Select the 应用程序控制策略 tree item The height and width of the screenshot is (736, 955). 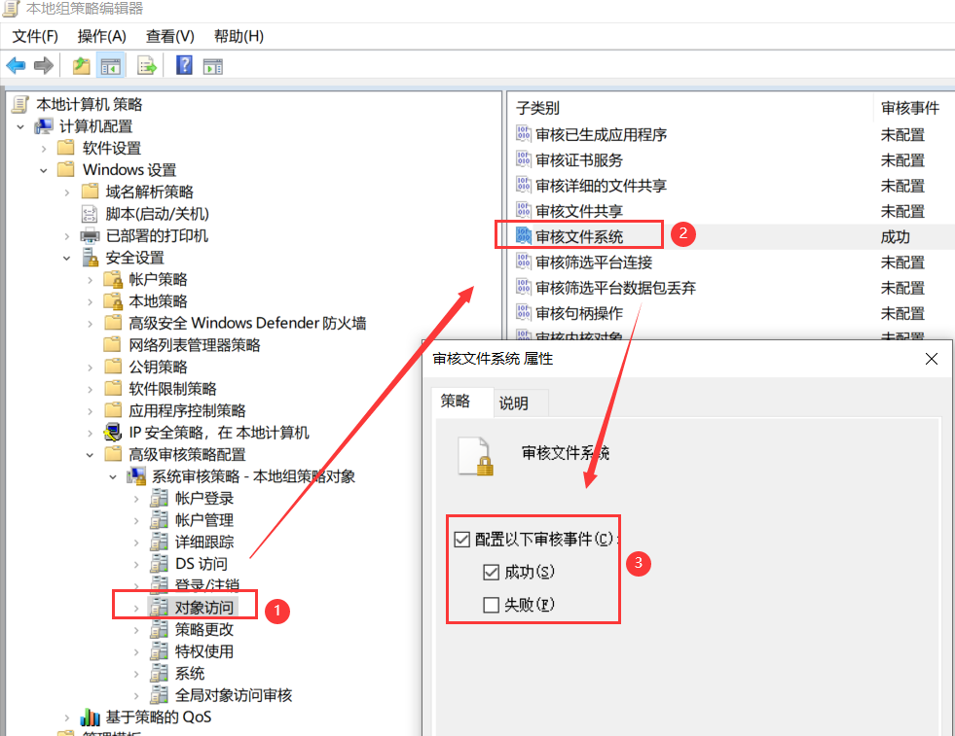pos(187,410)
